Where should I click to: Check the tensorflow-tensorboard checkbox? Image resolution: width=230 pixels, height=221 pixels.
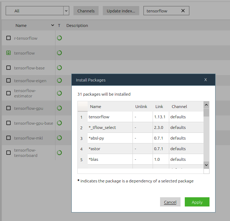[x=8, y=153]
